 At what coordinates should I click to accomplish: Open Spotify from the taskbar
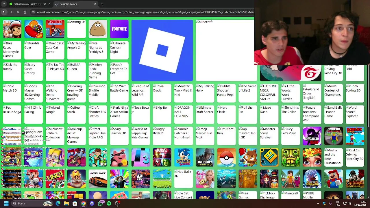click(109, 203)
